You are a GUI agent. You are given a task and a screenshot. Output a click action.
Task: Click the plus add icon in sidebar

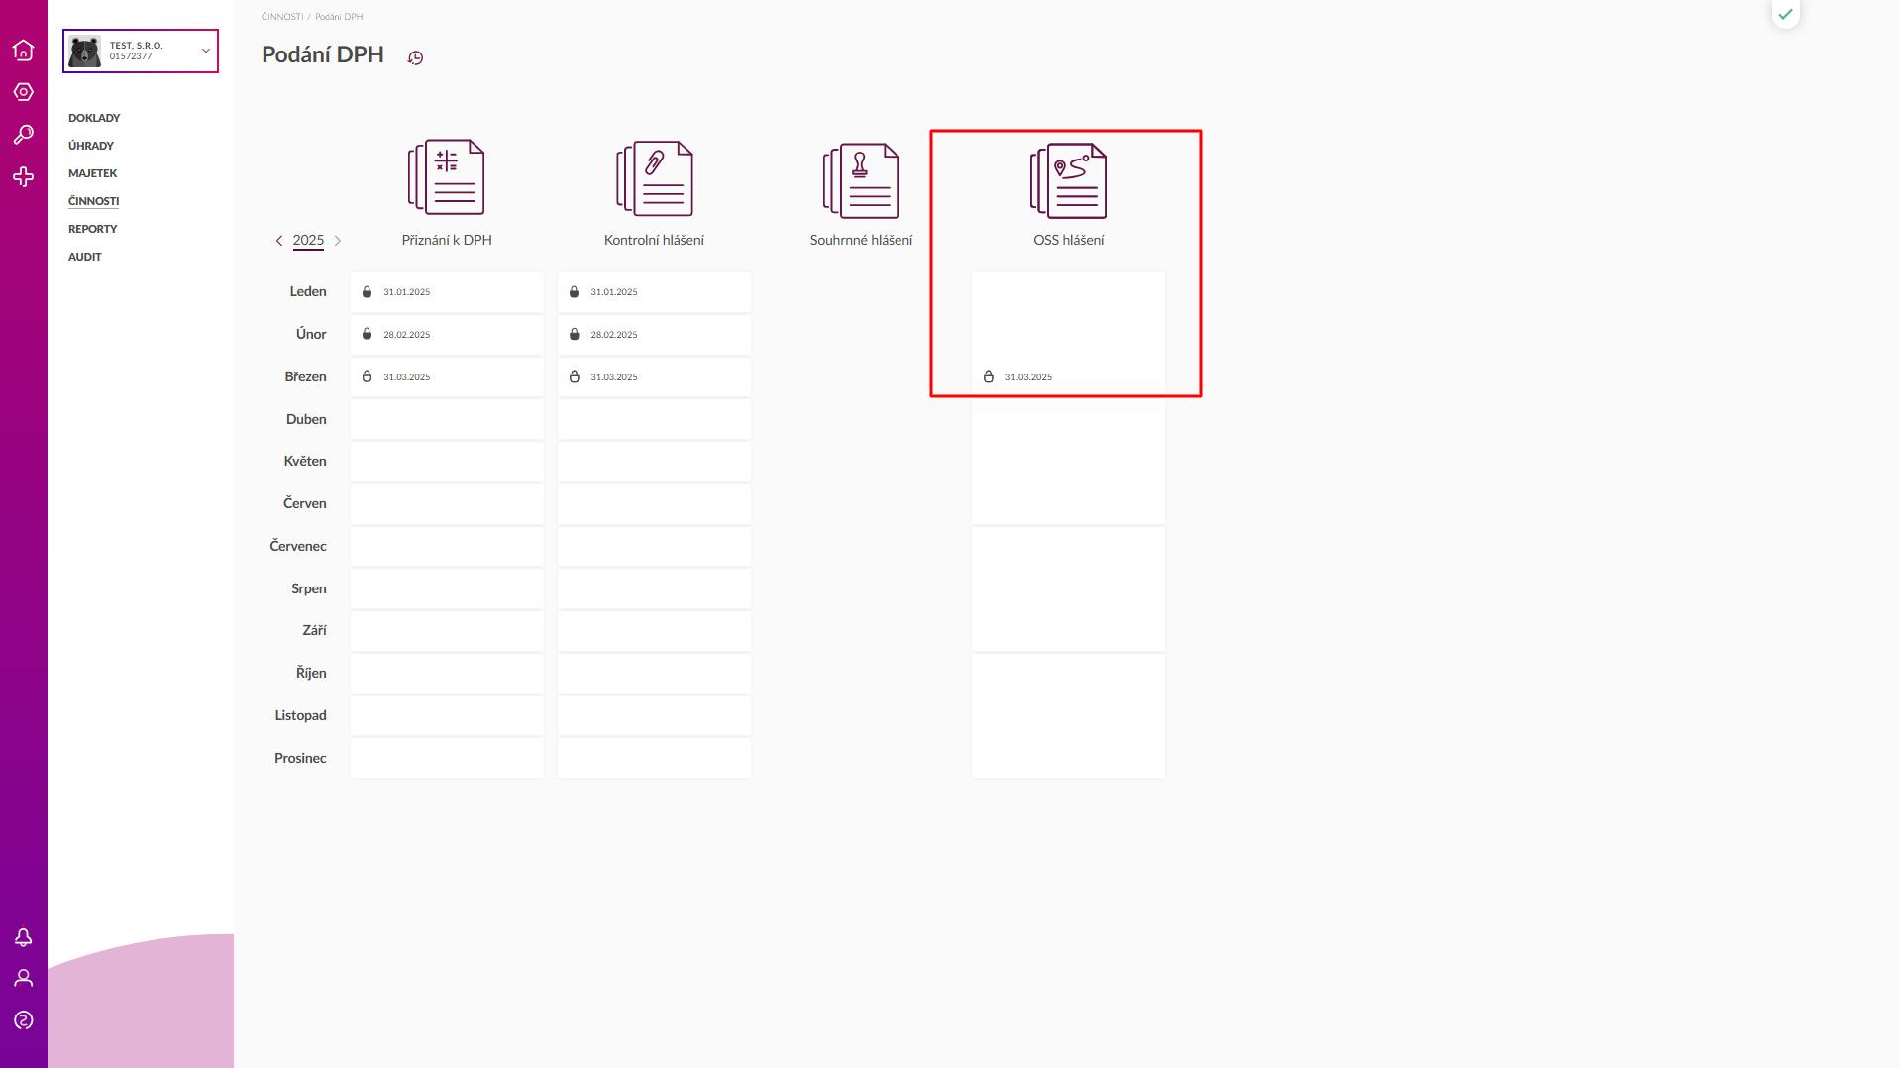(x=23, y=177)
